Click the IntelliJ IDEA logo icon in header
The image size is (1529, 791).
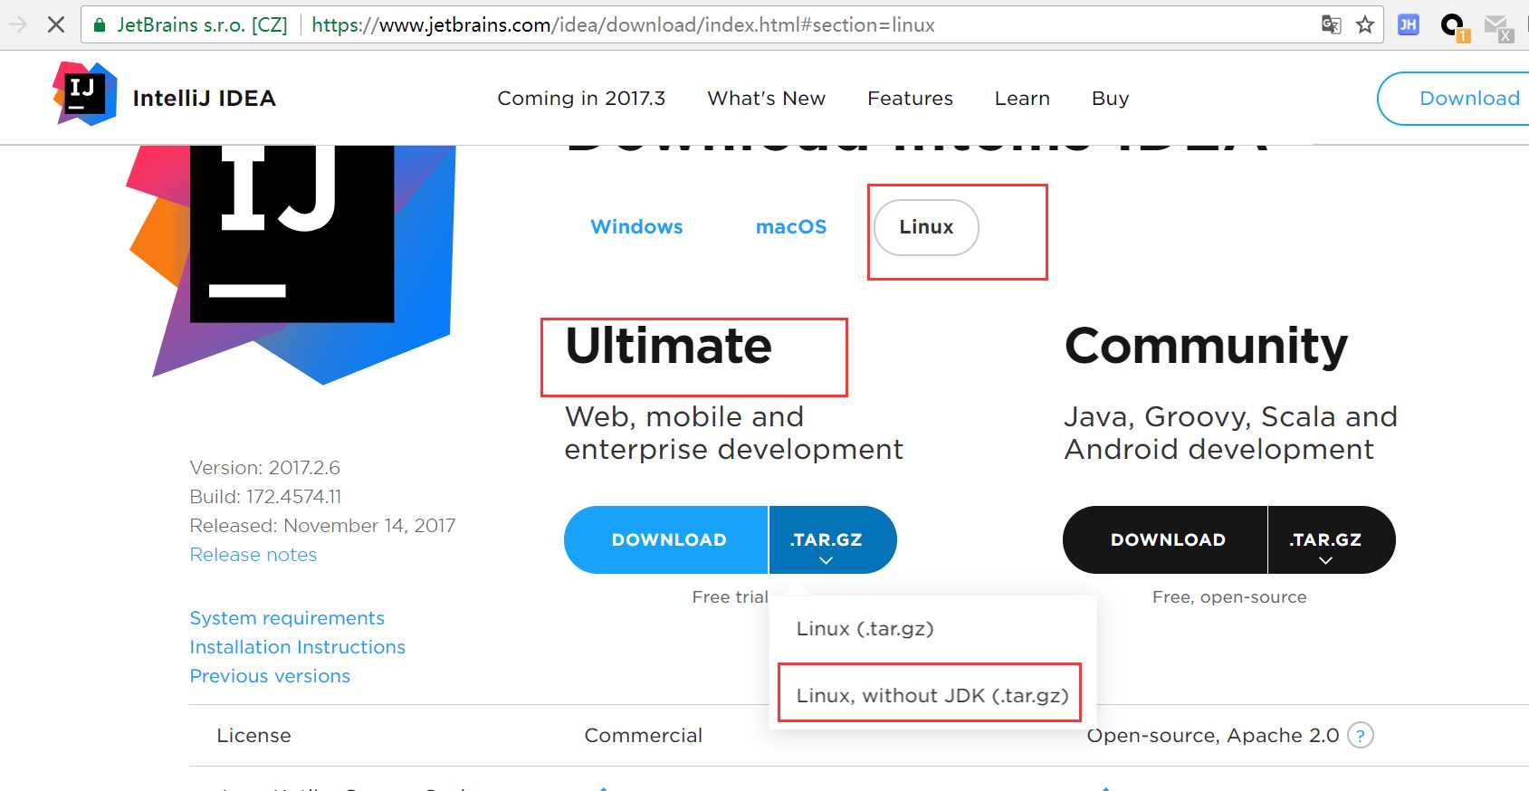[x=85, y=94]
